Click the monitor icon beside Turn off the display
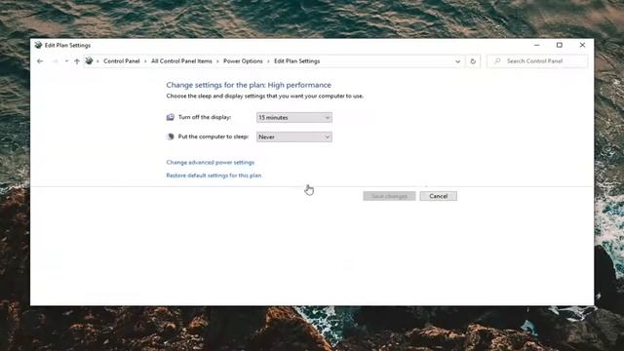624x351 pixels. [x=171, y=117]
